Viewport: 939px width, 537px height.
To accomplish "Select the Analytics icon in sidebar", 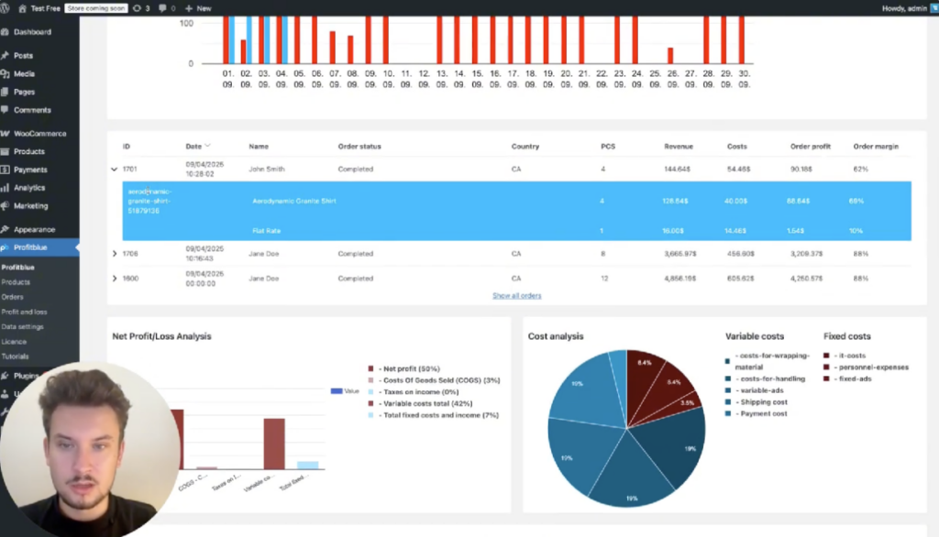I will 6,188.
